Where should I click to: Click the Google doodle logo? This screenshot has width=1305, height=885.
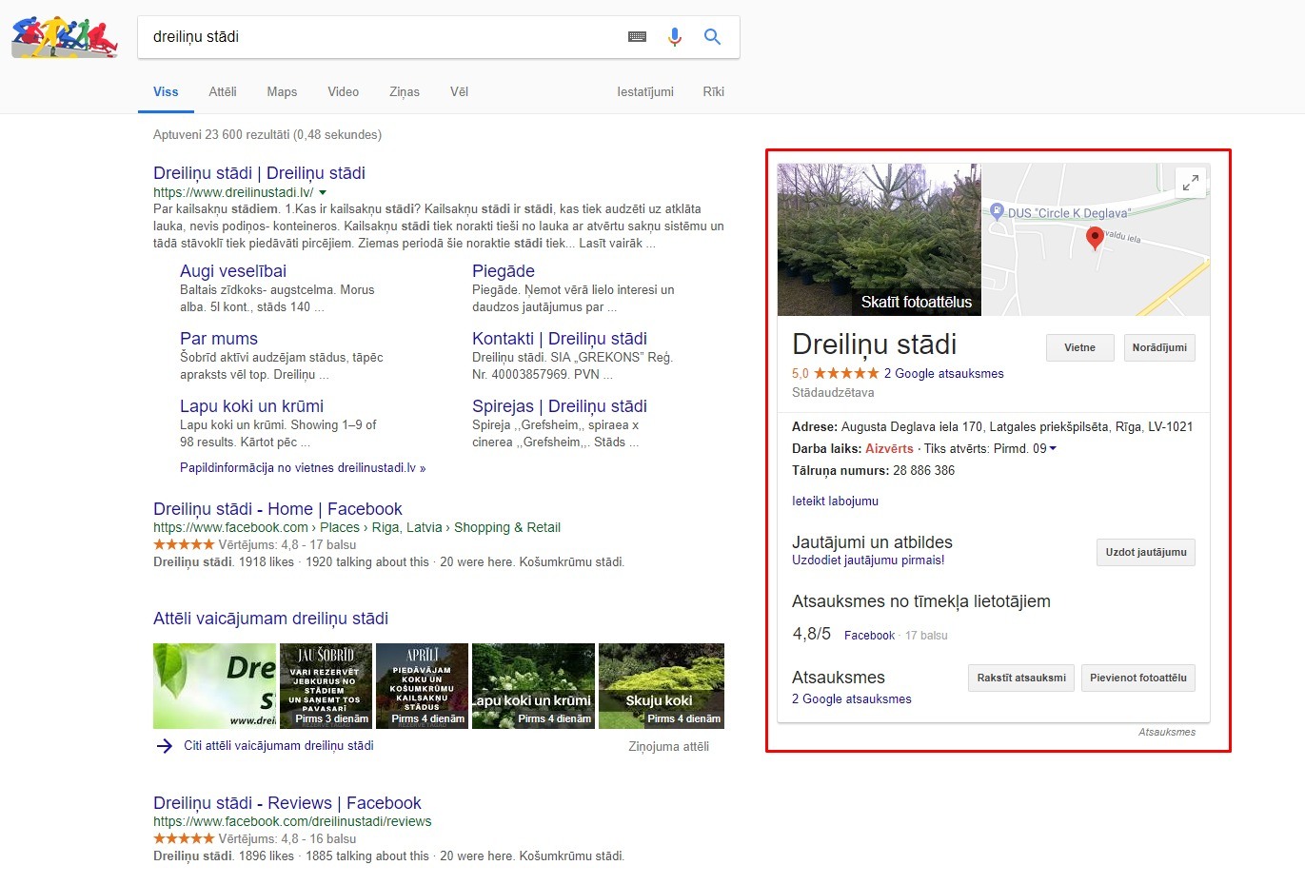pyautogui.click(x=64, y=37)
